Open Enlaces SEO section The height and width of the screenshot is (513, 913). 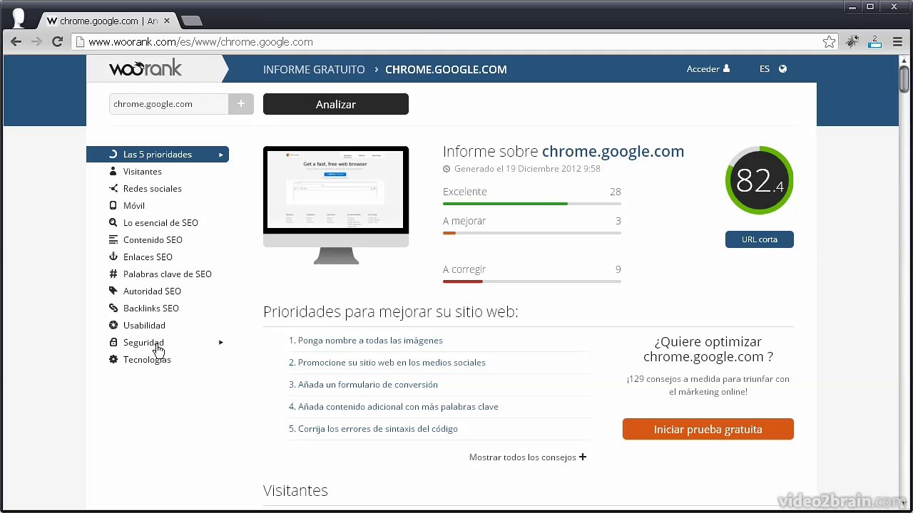[x=148, y=256]
